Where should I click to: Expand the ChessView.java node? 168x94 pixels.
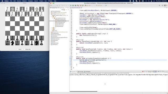(54, 26)
